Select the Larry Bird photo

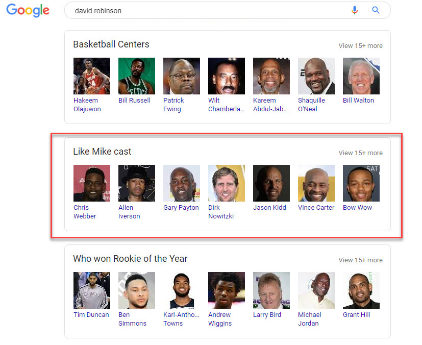[271, 290]
